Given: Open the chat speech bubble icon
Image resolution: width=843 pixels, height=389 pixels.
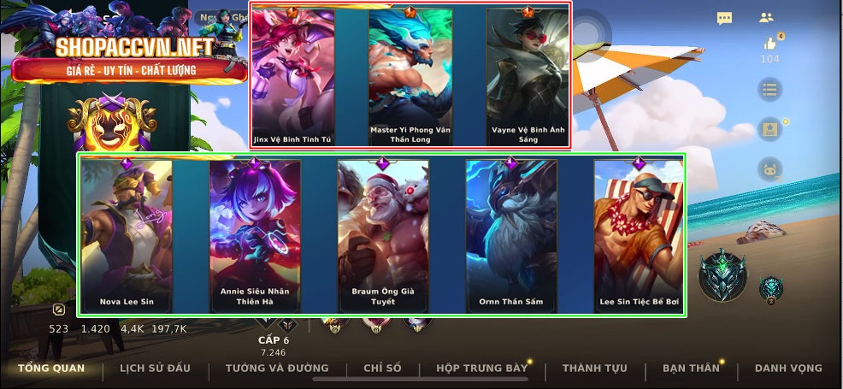Looking at the screenshot, I should 724,18.
